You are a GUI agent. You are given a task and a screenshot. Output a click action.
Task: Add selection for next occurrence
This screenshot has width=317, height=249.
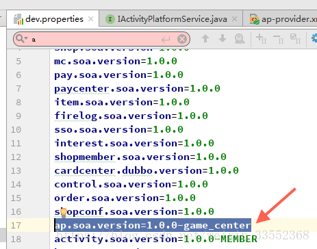261,38
